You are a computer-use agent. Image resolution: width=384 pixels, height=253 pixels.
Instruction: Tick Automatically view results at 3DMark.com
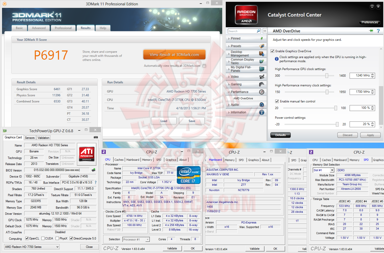click(204, 66)
